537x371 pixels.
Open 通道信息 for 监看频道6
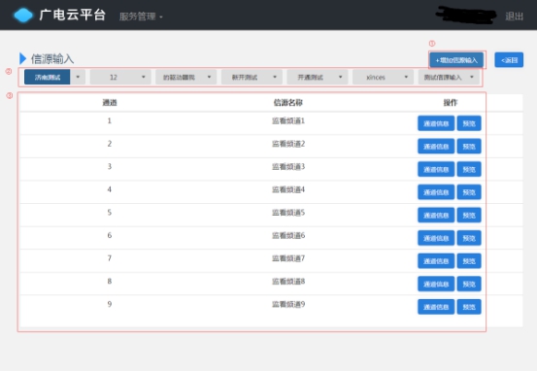[436, 238]
